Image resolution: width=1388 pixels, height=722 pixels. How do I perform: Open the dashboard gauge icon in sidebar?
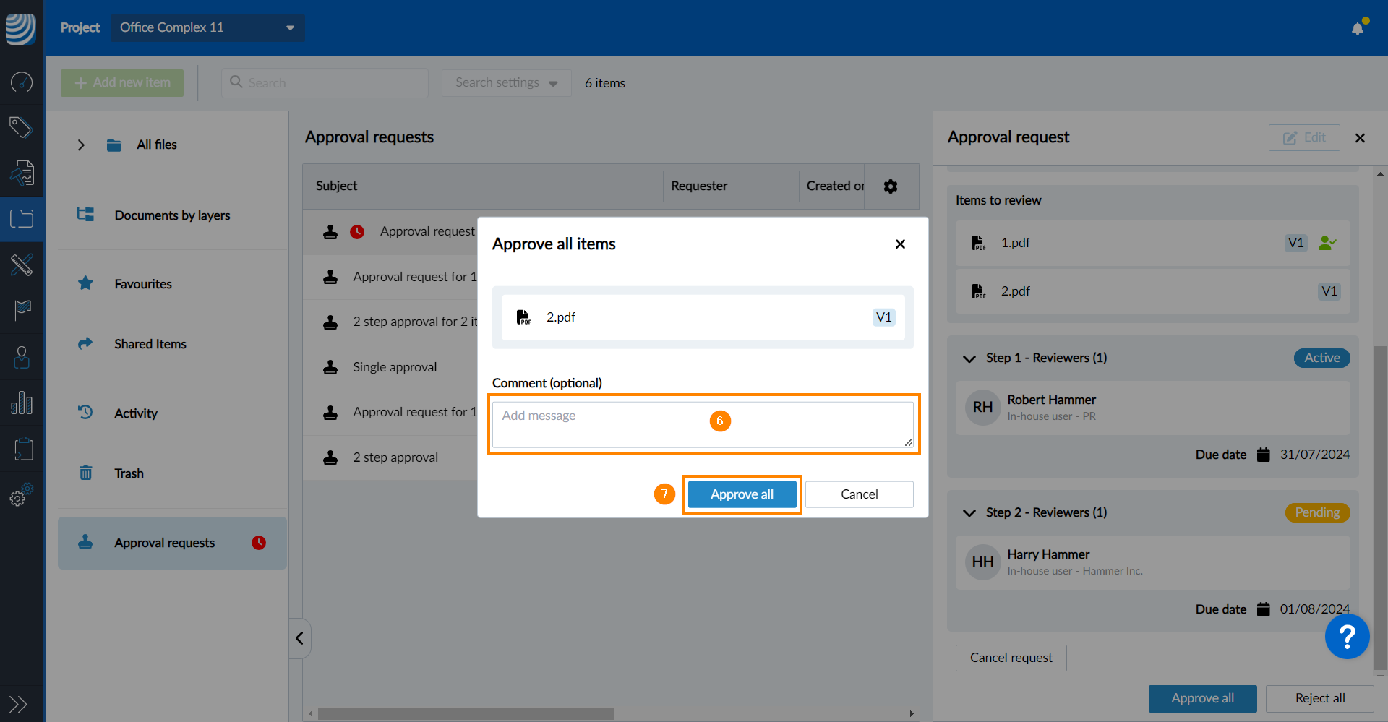click(x=22, y=82)
